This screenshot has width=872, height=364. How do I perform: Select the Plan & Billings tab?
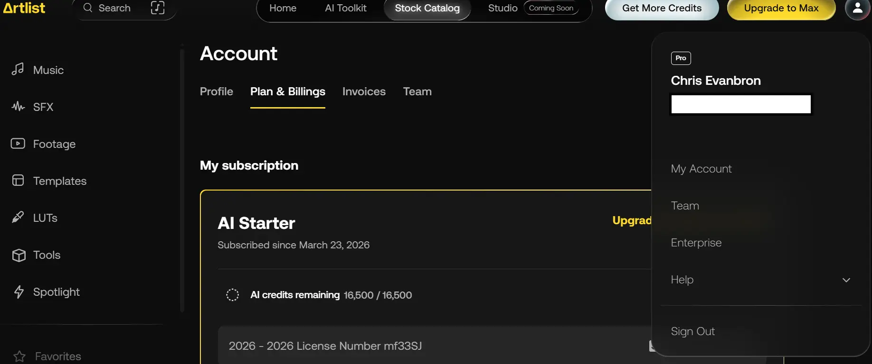tap(288, 91)
